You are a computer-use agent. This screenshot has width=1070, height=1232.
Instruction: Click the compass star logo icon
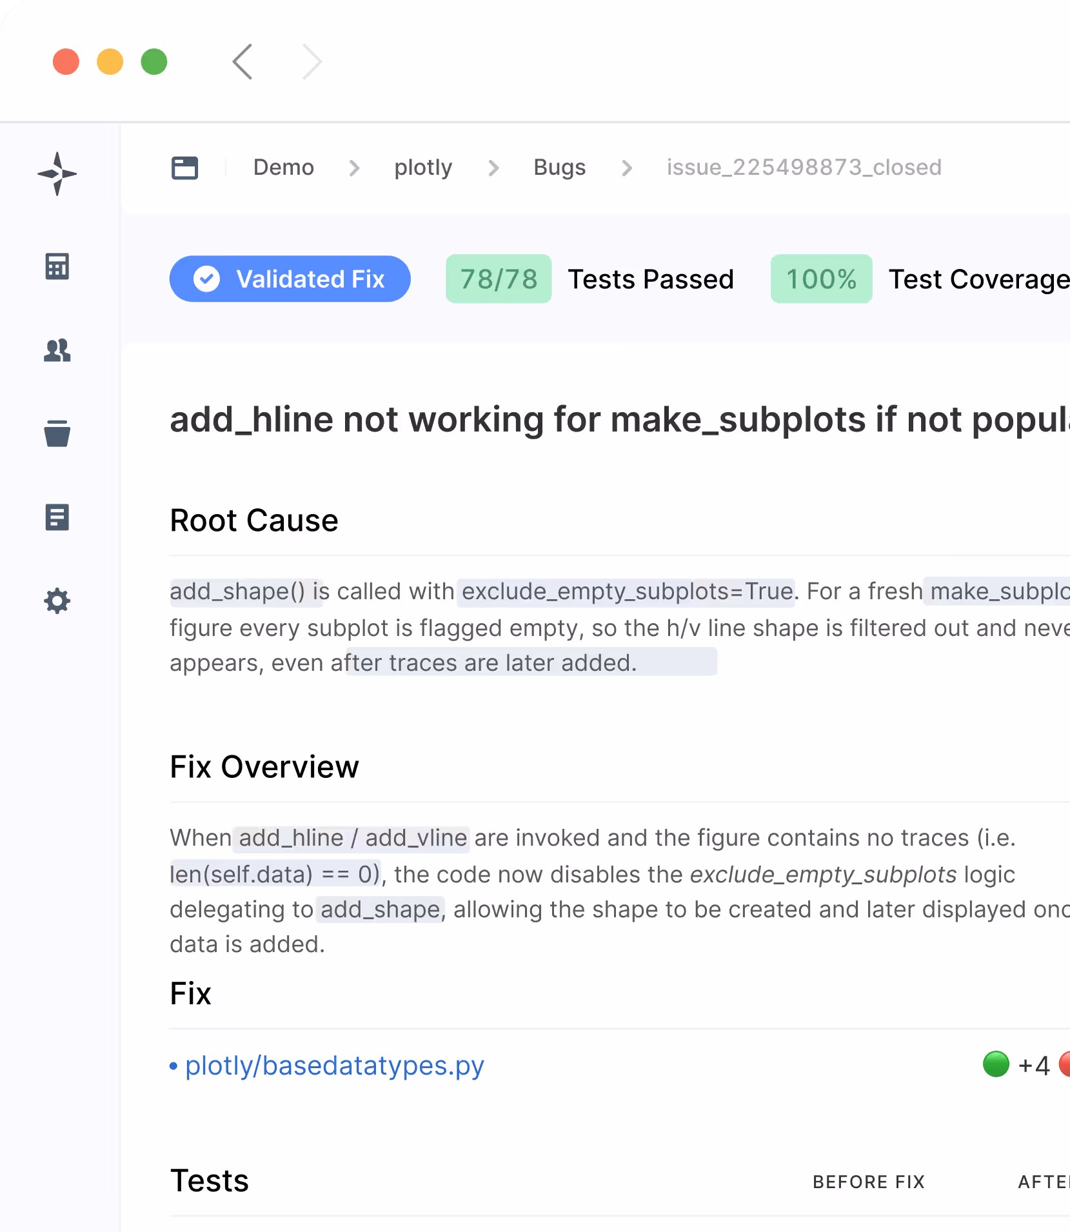coord(57,174)
